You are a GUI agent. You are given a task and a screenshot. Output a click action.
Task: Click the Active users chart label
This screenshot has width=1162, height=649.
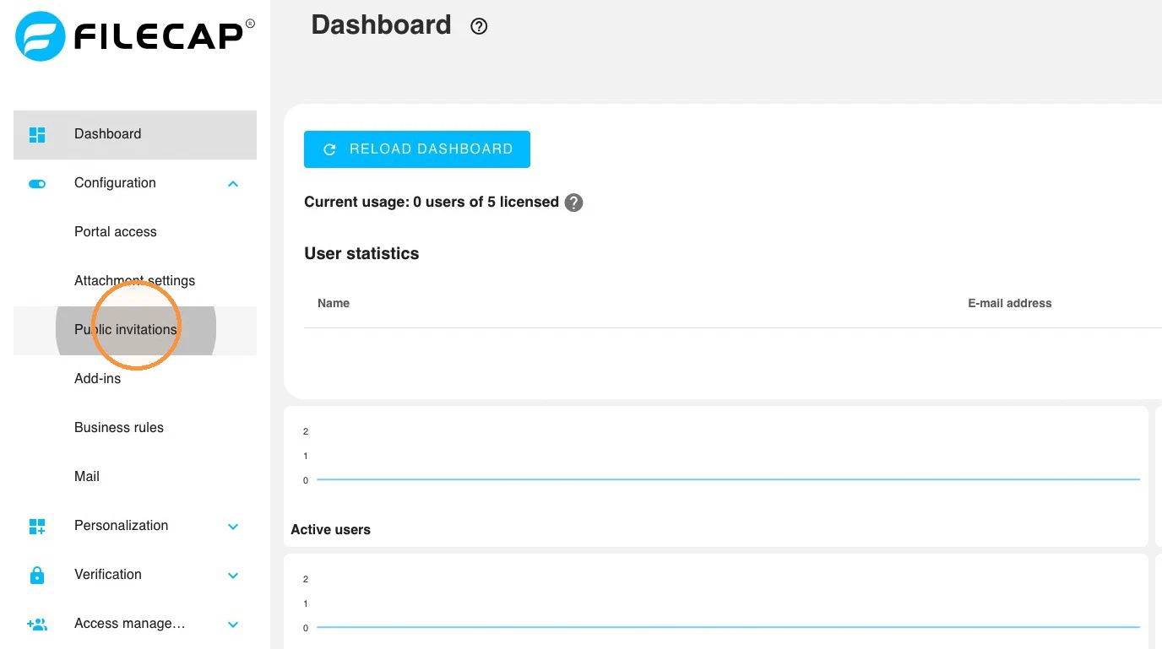[331, 530]
